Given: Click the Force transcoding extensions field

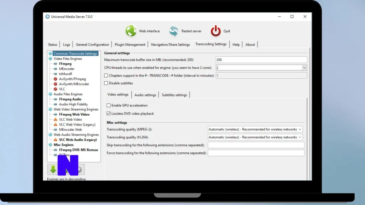Looking at the screenshot, I should click(256, 153).
